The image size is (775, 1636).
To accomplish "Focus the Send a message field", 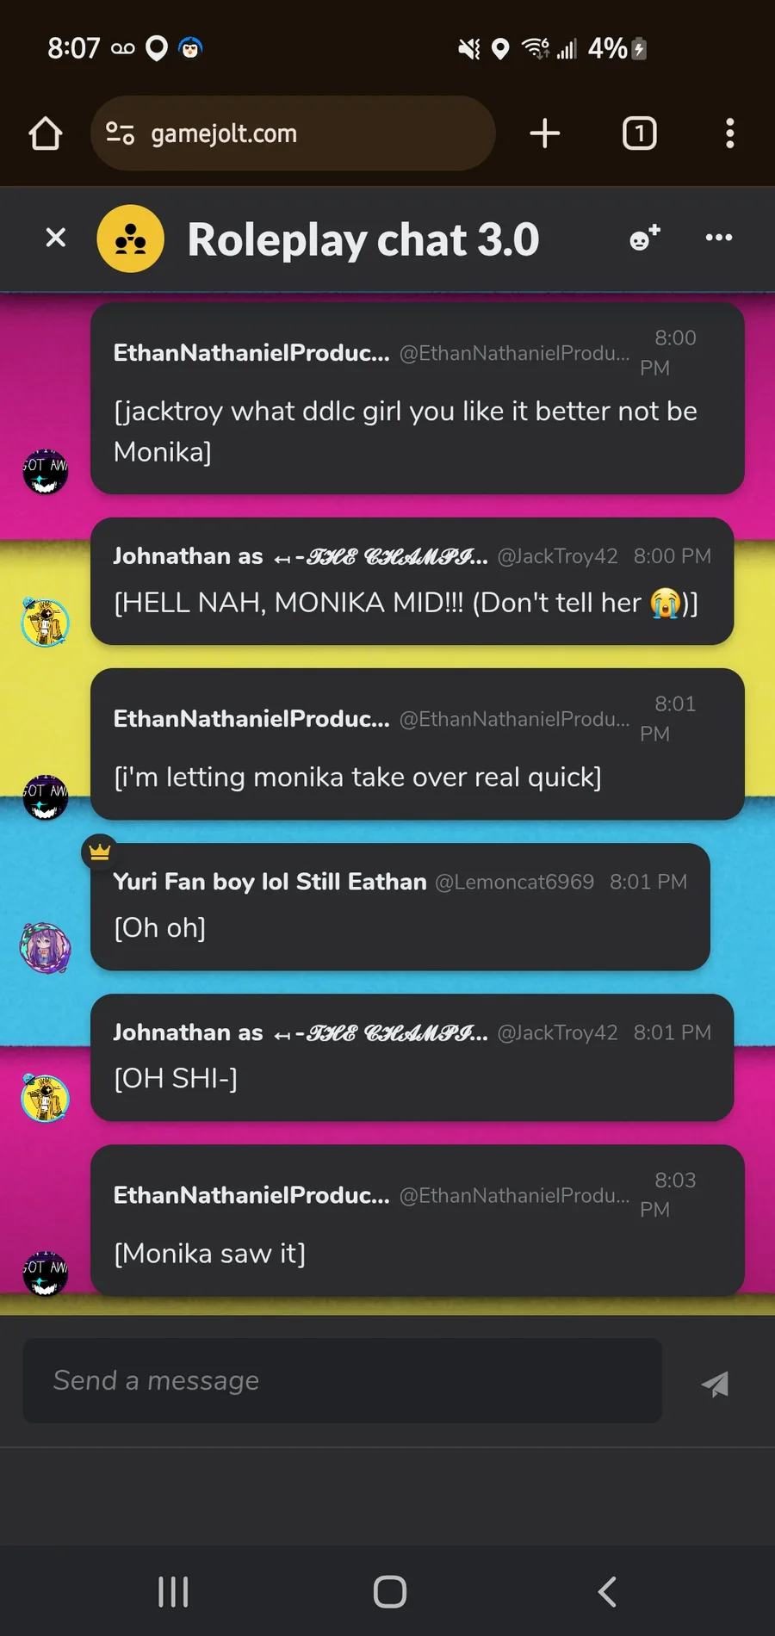I will (343, 1380).
